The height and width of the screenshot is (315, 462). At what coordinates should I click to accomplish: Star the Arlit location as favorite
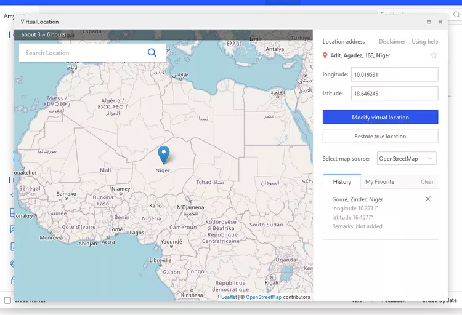click(x=434, y=55)
